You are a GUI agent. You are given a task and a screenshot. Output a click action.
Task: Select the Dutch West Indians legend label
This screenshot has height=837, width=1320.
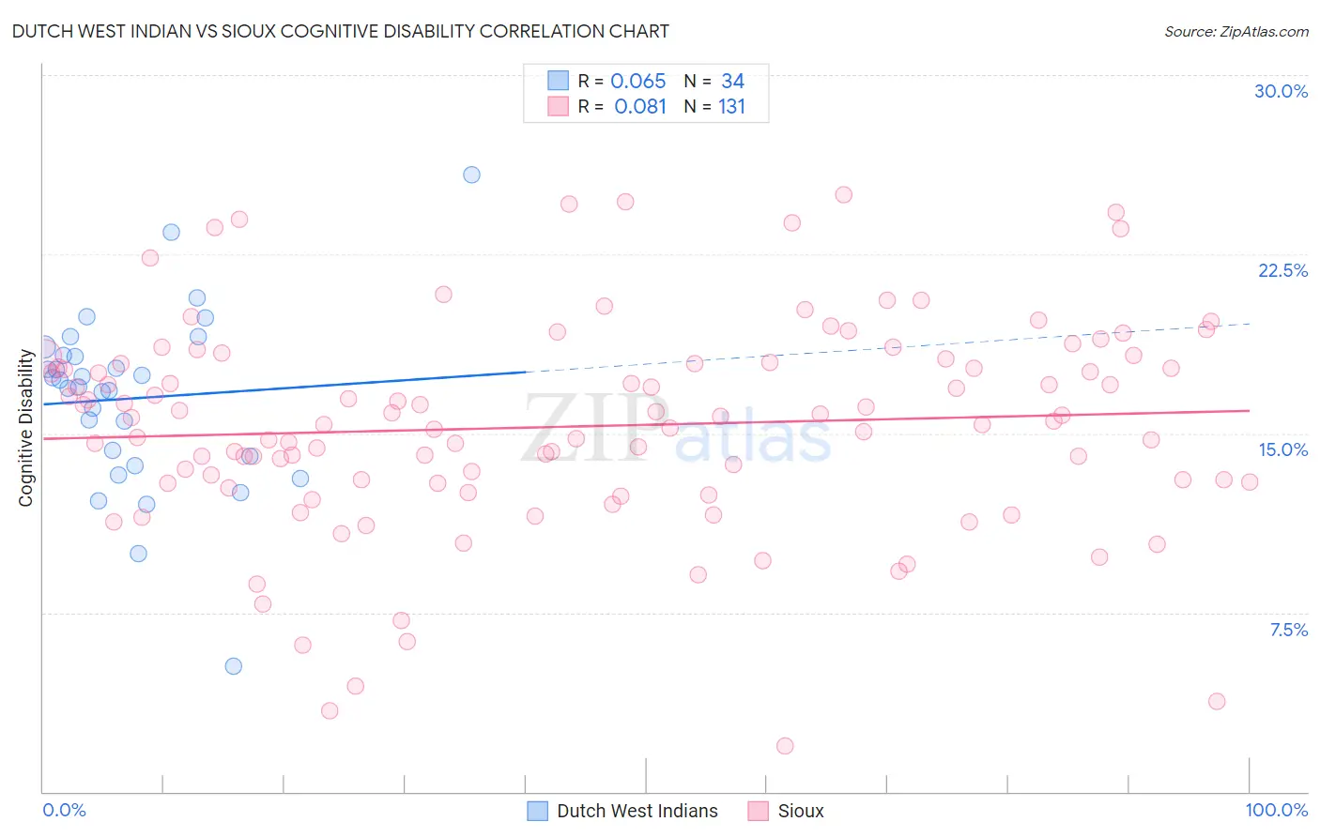(637, 811)
